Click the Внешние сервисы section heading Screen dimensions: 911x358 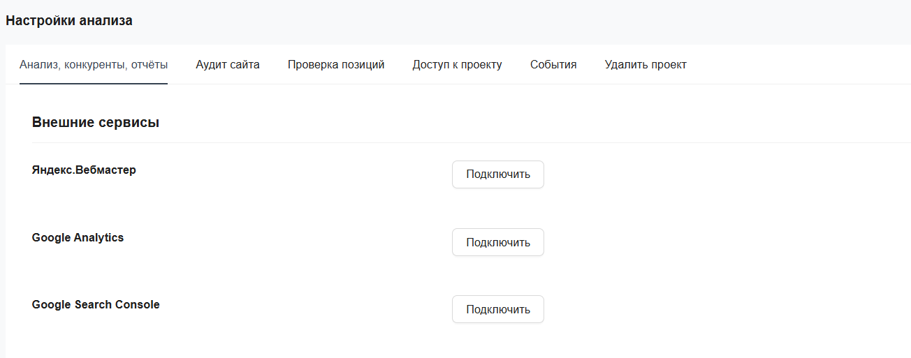point(96,123)
